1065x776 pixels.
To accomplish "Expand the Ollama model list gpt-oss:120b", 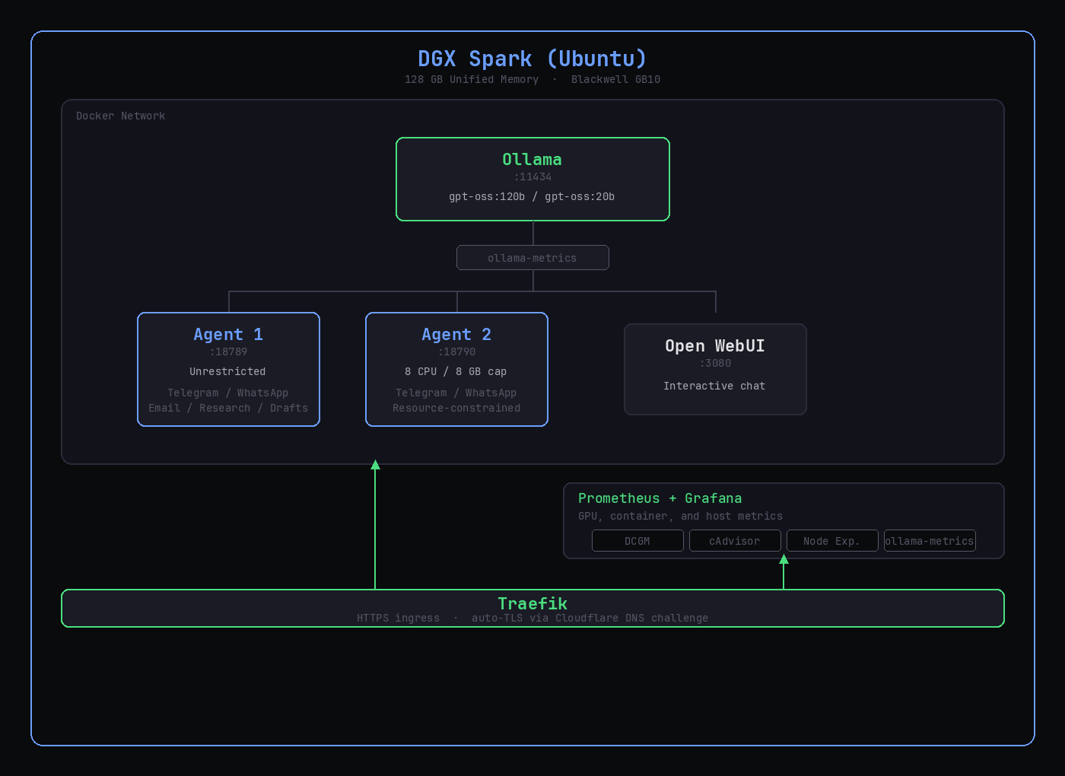I will pos(486,196).
